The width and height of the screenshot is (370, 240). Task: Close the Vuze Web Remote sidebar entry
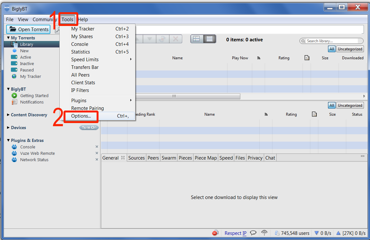coord(97,153)
